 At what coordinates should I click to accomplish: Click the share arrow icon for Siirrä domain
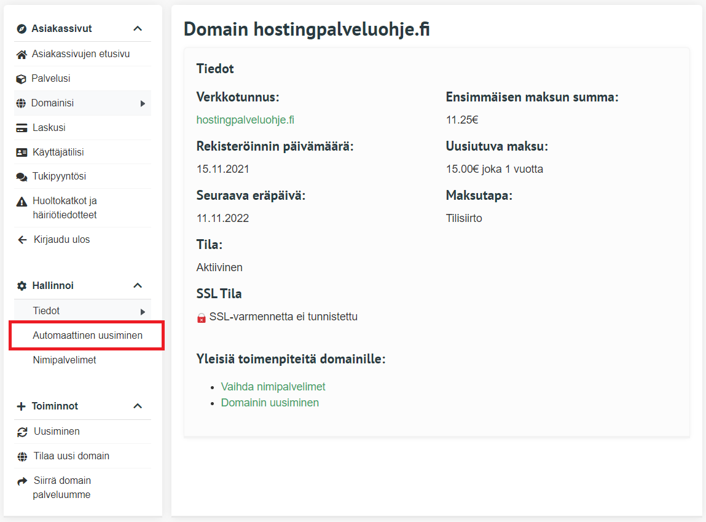coord(22,481)
